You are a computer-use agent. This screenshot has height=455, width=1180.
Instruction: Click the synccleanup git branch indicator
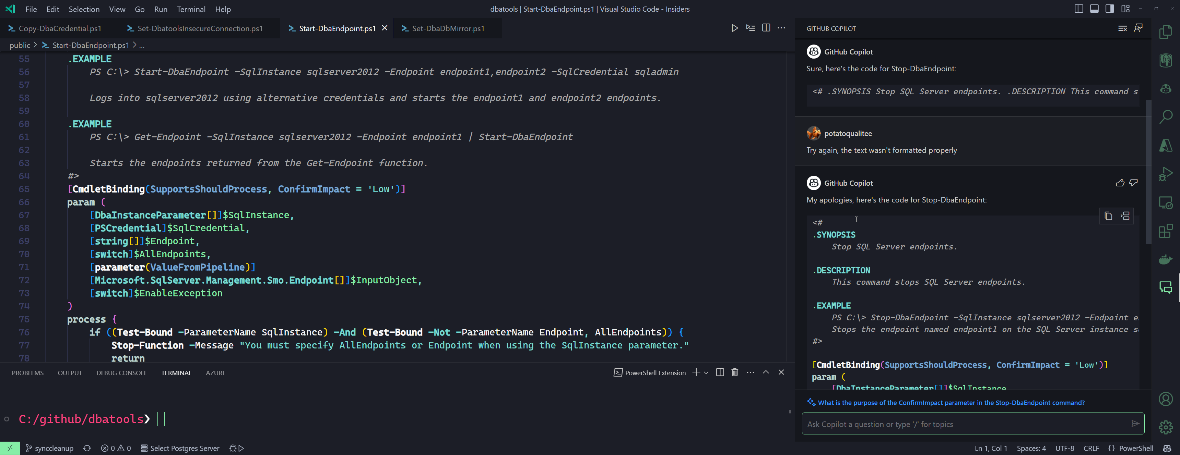tap(49, 448)
